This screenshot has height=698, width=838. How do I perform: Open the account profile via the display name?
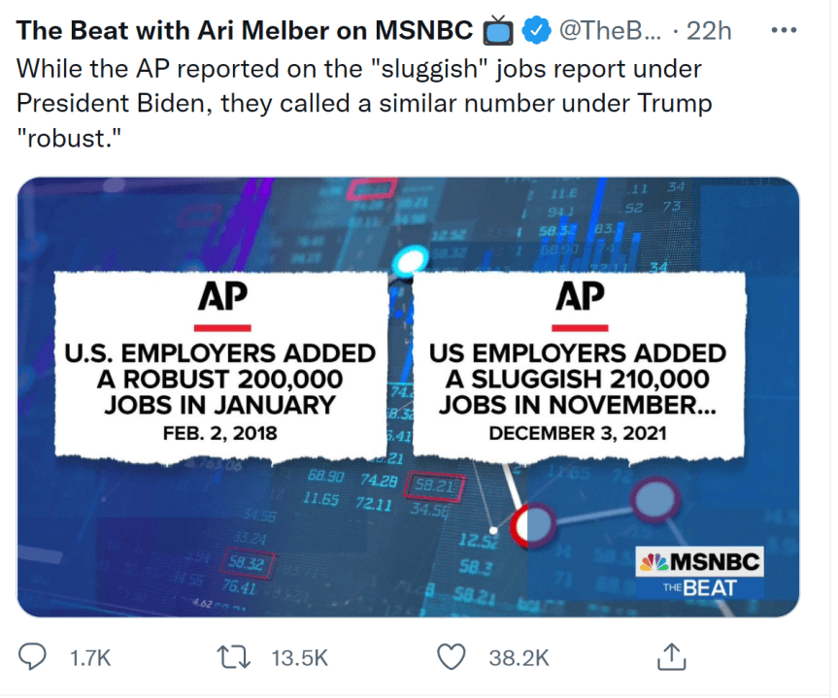point(243,29)
